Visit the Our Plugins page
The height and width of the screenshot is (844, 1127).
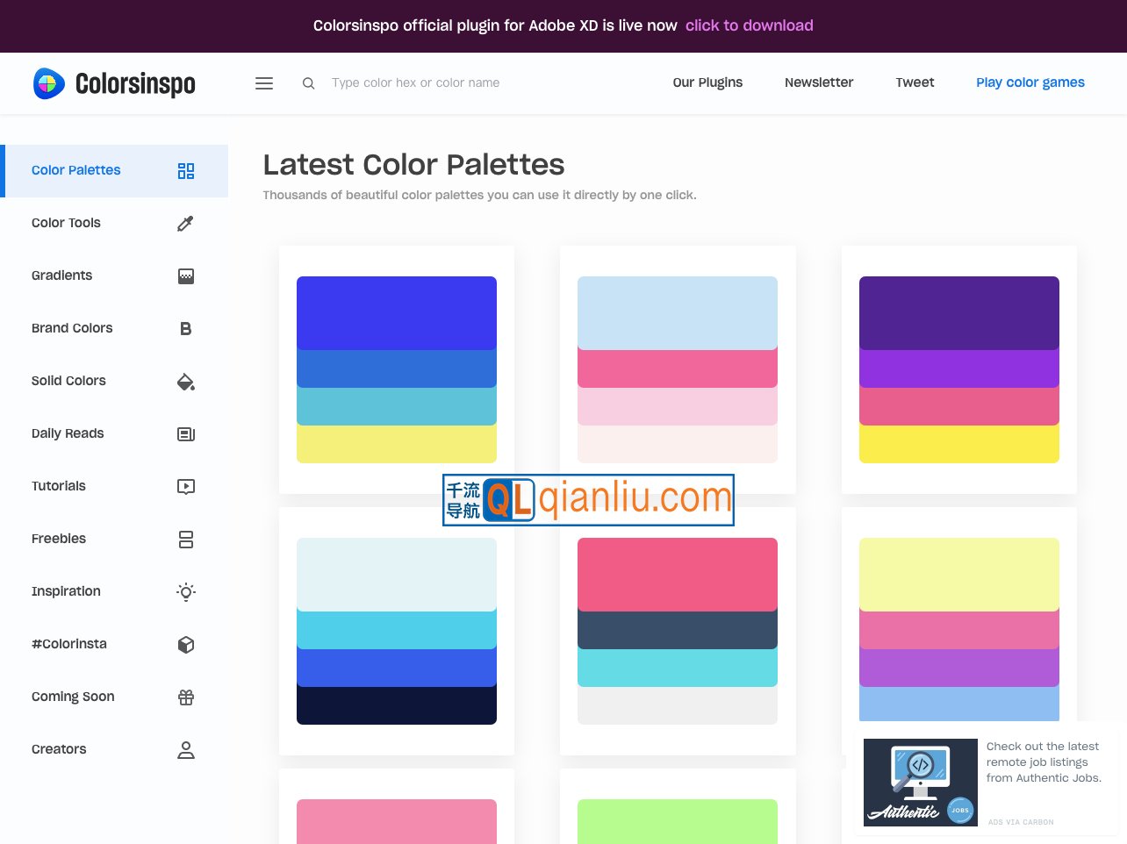coord(707,82)
